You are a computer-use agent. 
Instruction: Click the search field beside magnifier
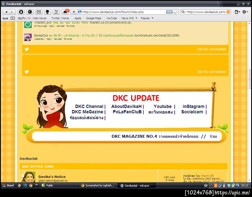point(206,12)
